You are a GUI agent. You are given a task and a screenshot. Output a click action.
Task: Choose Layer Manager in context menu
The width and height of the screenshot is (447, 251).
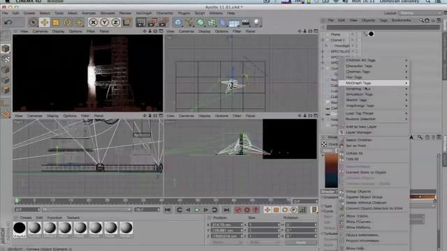point(374,132)
